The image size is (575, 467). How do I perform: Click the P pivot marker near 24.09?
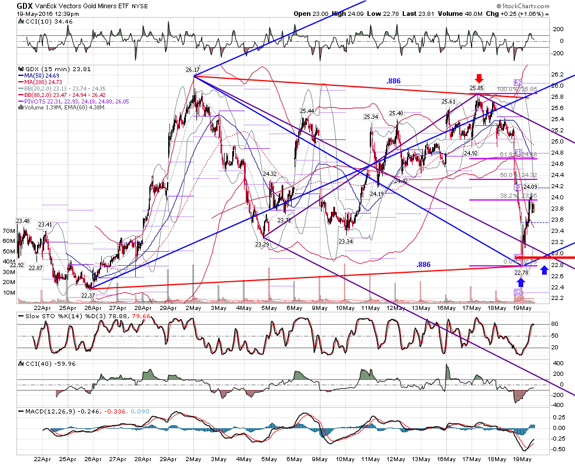[x=518, y=188]
